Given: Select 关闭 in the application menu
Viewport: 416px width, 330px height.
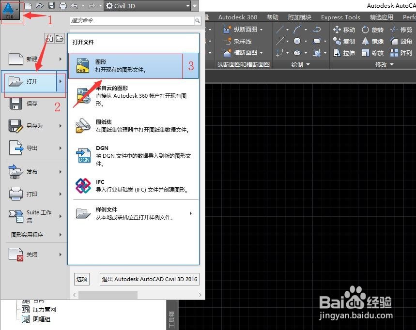Looking at the screenshot, I should coord(34,255).
